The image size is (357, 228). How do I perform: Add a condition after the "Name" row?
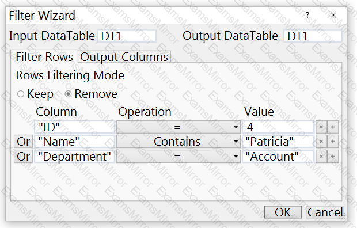coord(333,142)
